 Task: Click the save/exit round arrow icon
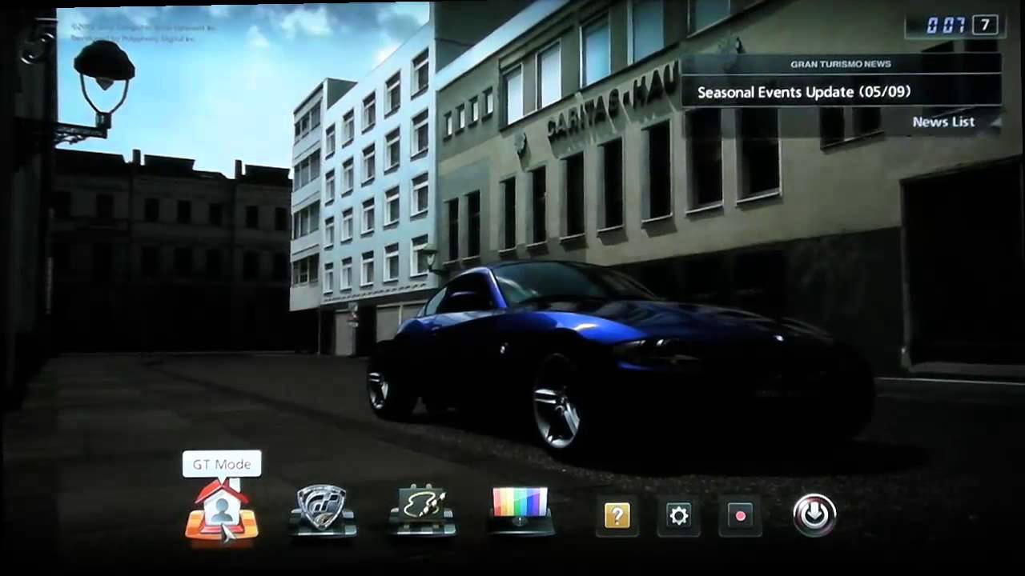click(814, 514)
